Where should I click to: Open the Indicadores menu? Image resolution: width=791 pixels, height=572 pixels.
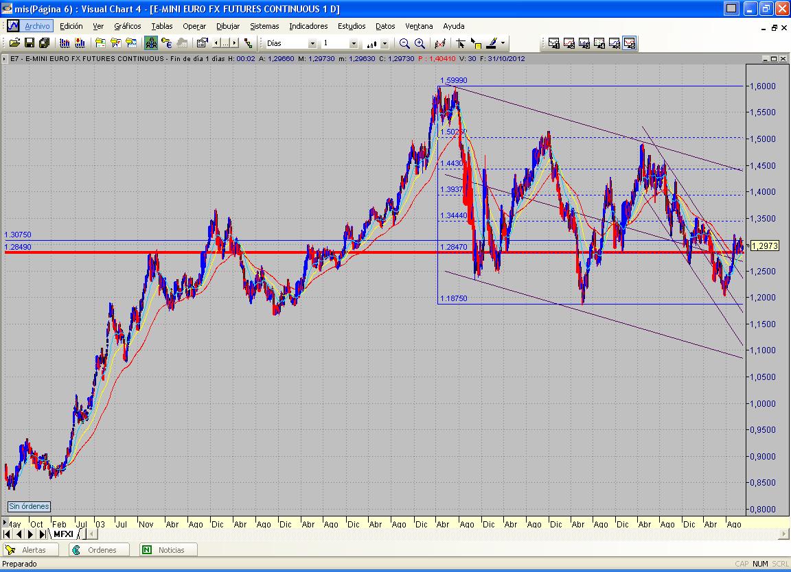pyautogui.click(x=308, y=26)
